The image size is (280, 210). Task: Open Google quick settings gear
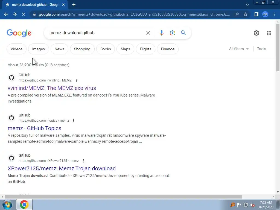pyautogui.click(x=256, y=33)
